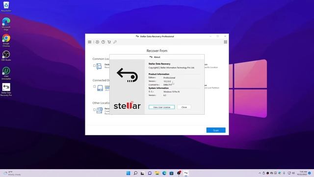Open Recycle Bin desktop icon
The width and height of the screenshot is (314, 177).
(6, 6)
